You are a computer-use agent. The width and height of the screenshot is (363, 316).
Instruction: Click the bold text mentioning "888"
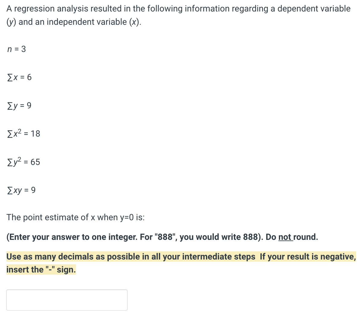tap(163, 237)
